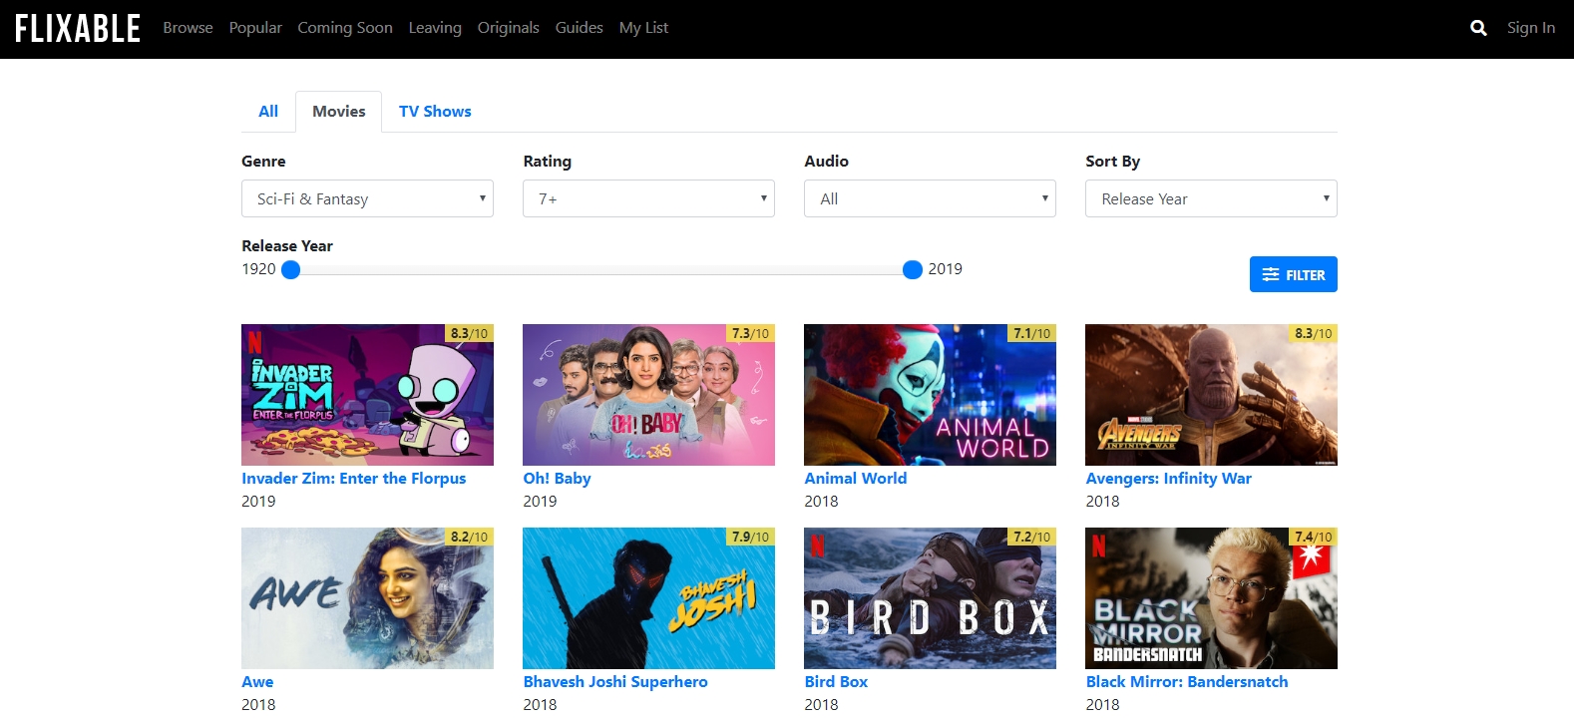Click the Sign In link
Viewport: 1574px width, 725px height.
1530,28
